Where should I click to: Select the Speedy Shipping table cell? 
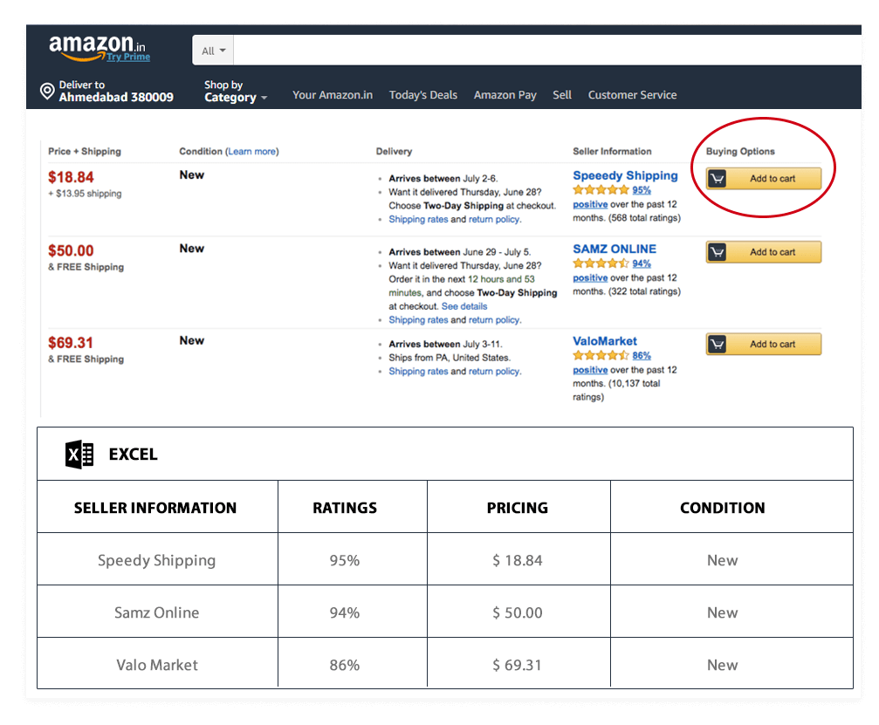[157, 559]
